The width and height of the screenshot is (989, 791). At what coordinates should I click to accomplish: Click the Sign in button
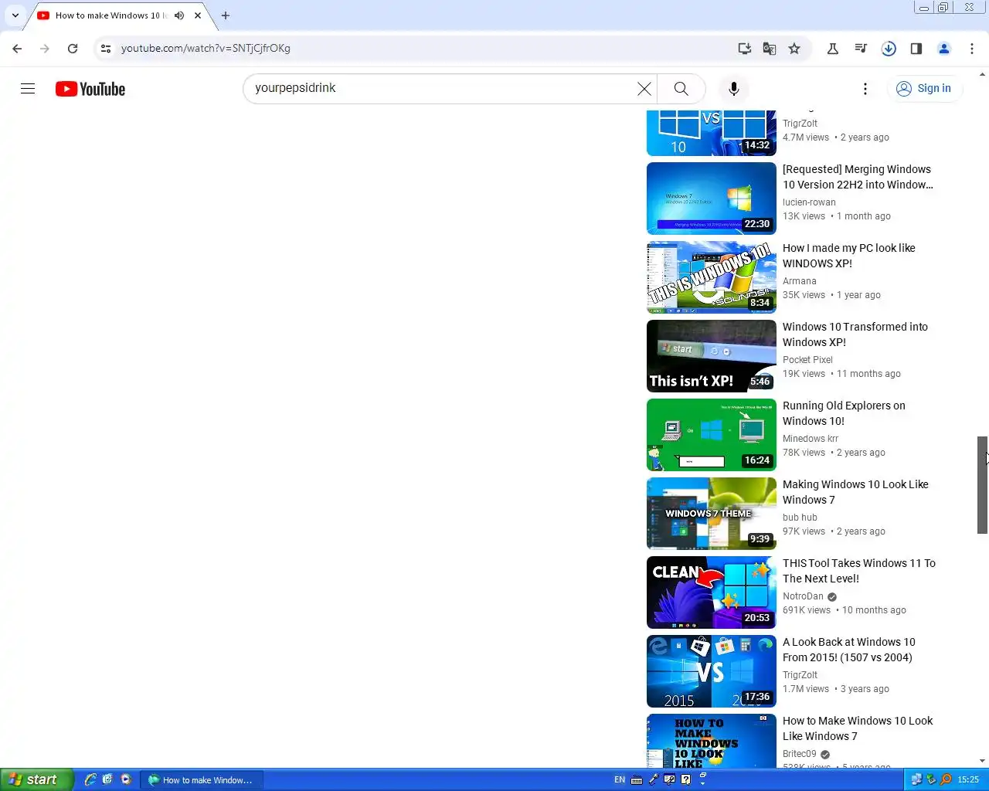point(924,89)
